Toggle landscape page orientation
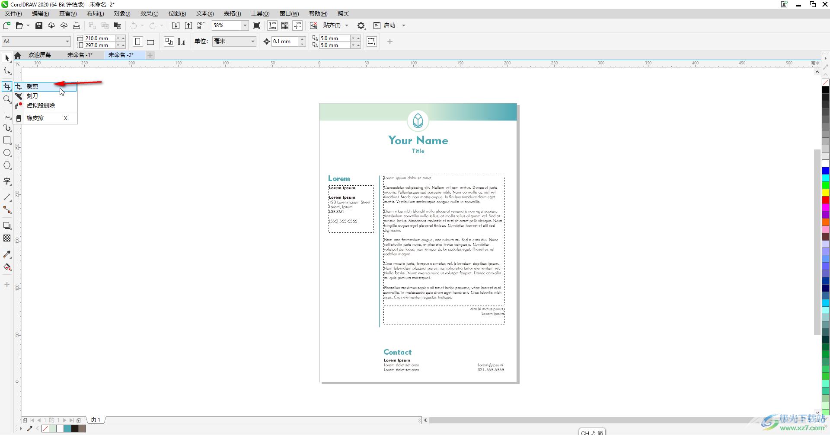Image resolution: width=830 pixels, height=435 pixels. tap(150, 41)
